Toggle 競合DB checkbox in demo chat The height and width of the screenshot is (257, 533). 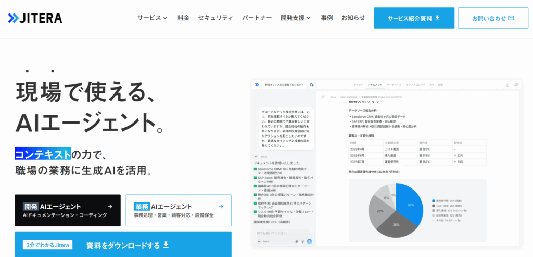tap(255, 195)
